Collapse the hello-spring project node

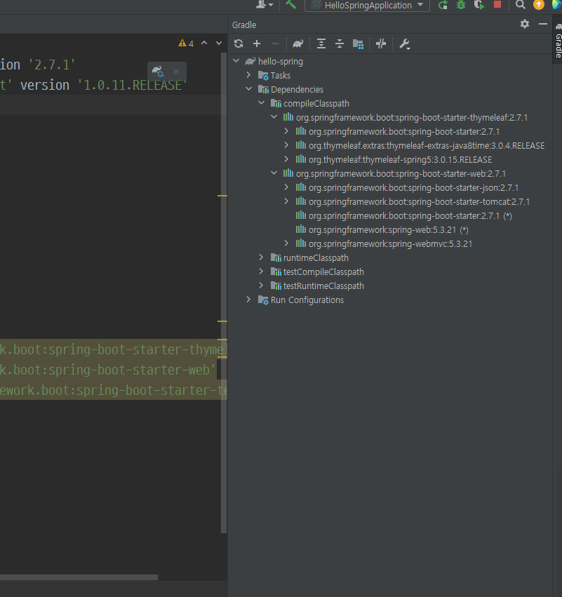pyautogui.click(x=236, y=61)
